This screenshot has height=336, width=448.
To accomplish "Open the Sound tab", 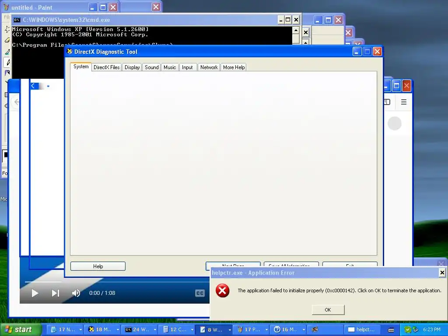I will [x=151, y=67].
